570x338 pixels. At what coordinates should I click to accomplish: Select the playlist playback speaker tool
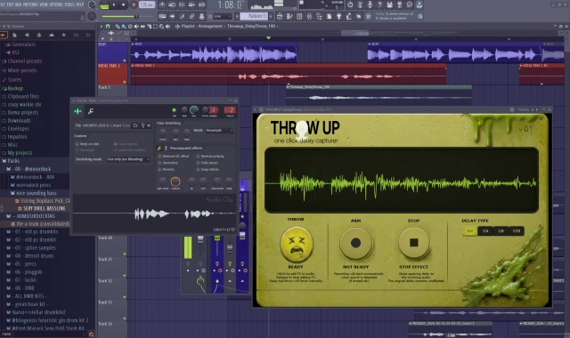coord(167,26)
